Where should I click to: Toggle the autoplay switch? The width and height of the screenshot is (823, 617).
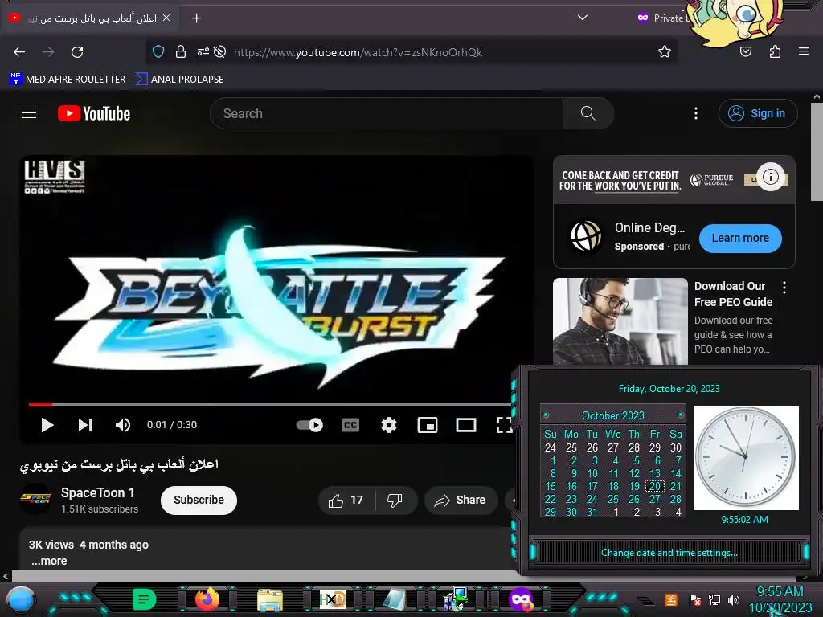click(x=309, y=425)
